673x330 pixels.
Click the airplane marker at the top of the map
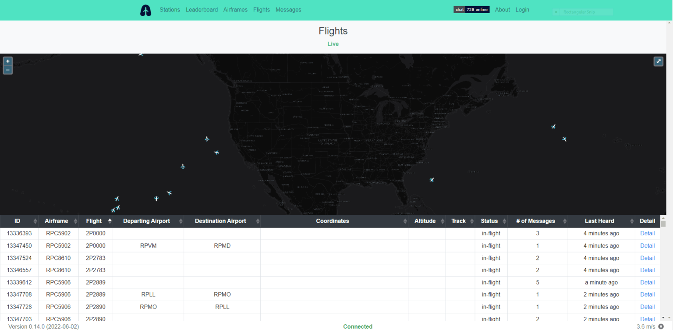coord(141,53)
